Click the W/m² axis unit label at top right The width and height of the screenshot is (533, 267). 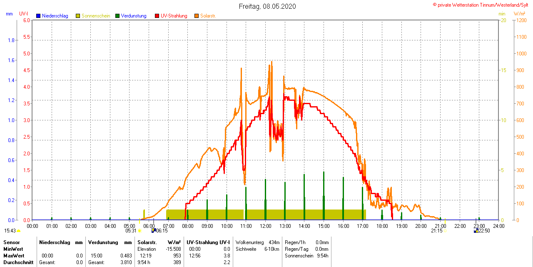[519, 14]
